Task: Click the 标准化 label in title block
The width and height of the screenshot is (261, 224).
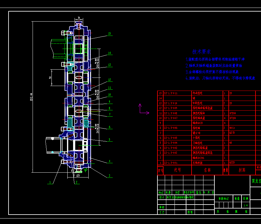Action: click(190, 198)
